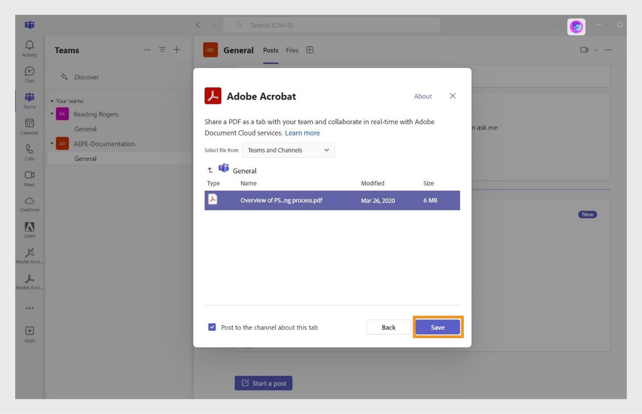The height and width of the screenshot is (414, 642).
Task: Open the channel more options menu
Action: (x=608, y=49)
